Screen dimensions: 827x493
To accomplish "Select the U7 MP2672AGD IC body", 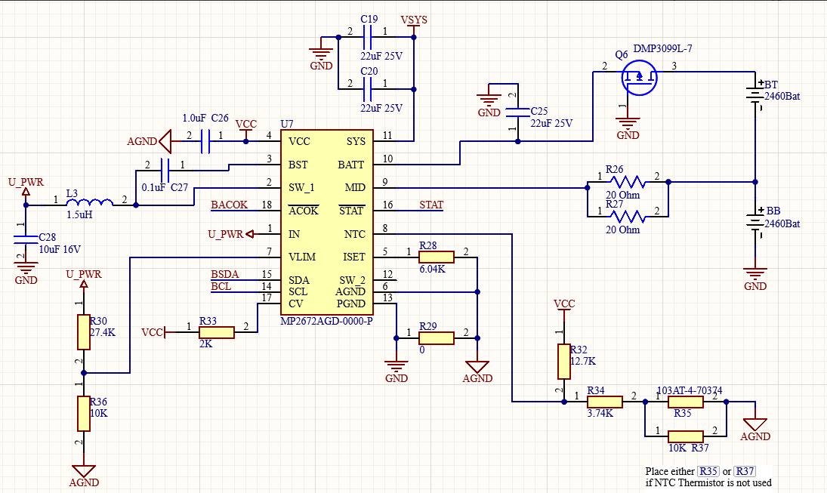I will (327, 222).
